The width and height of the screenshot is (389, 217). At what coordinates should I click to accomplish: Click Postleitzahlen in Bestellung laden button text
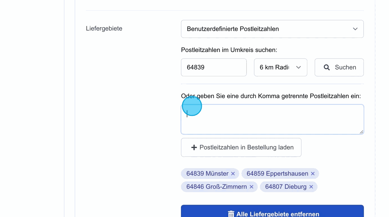(247, 147)
